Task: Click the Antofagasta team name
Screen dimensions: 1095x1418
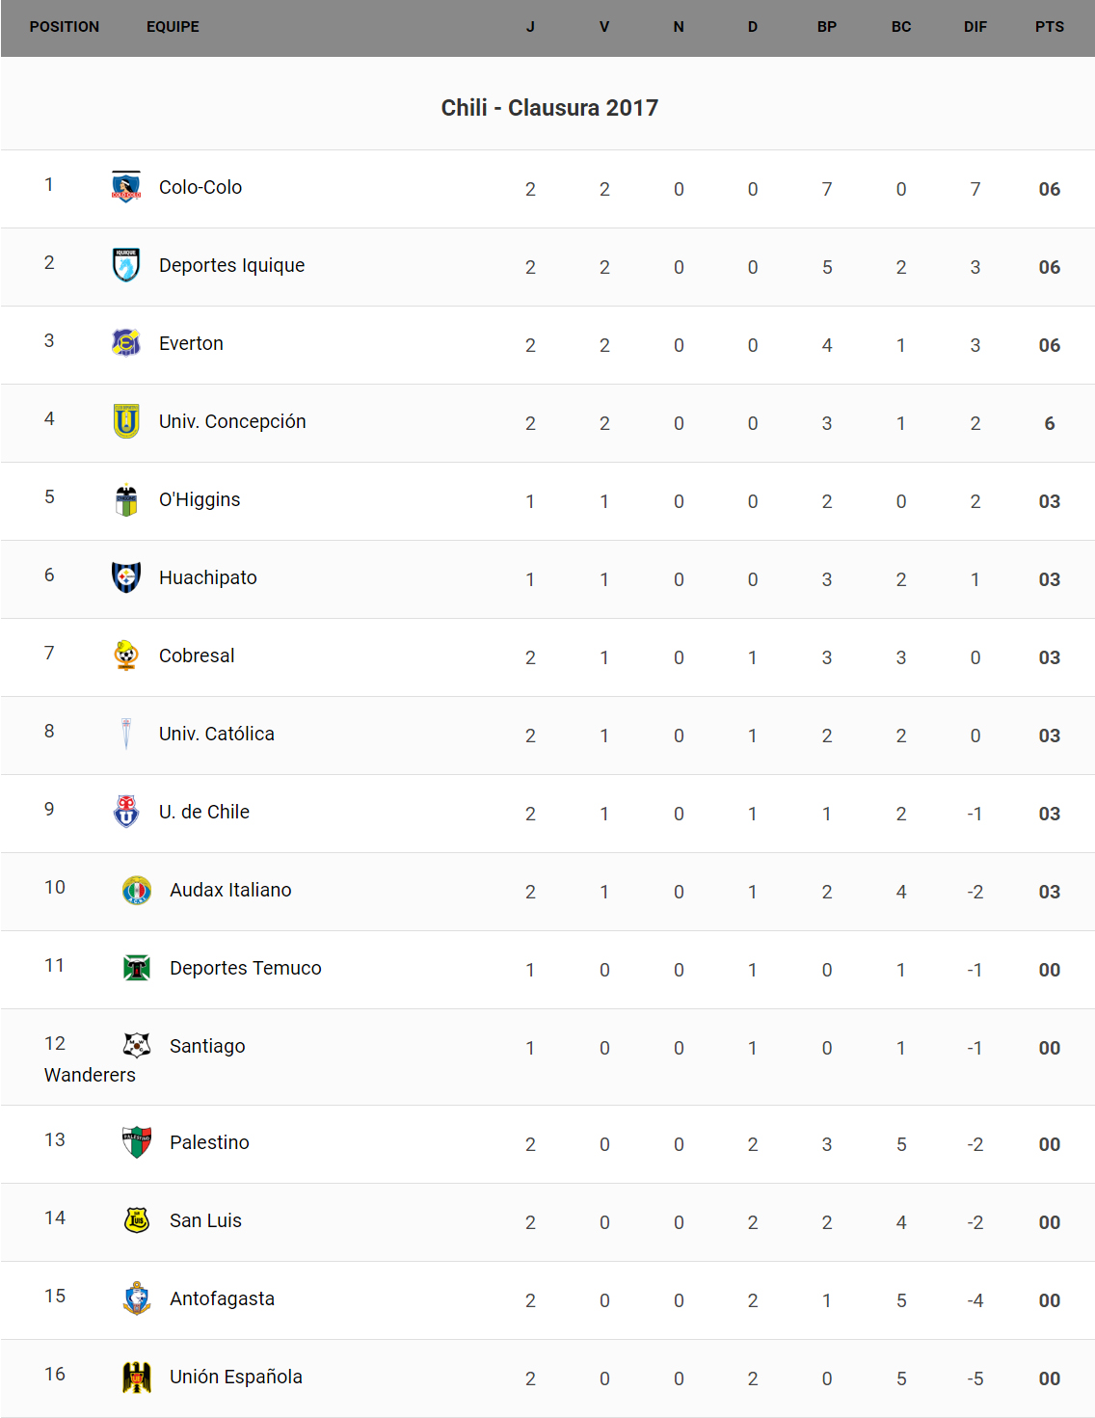Action: pos(222,1298)
